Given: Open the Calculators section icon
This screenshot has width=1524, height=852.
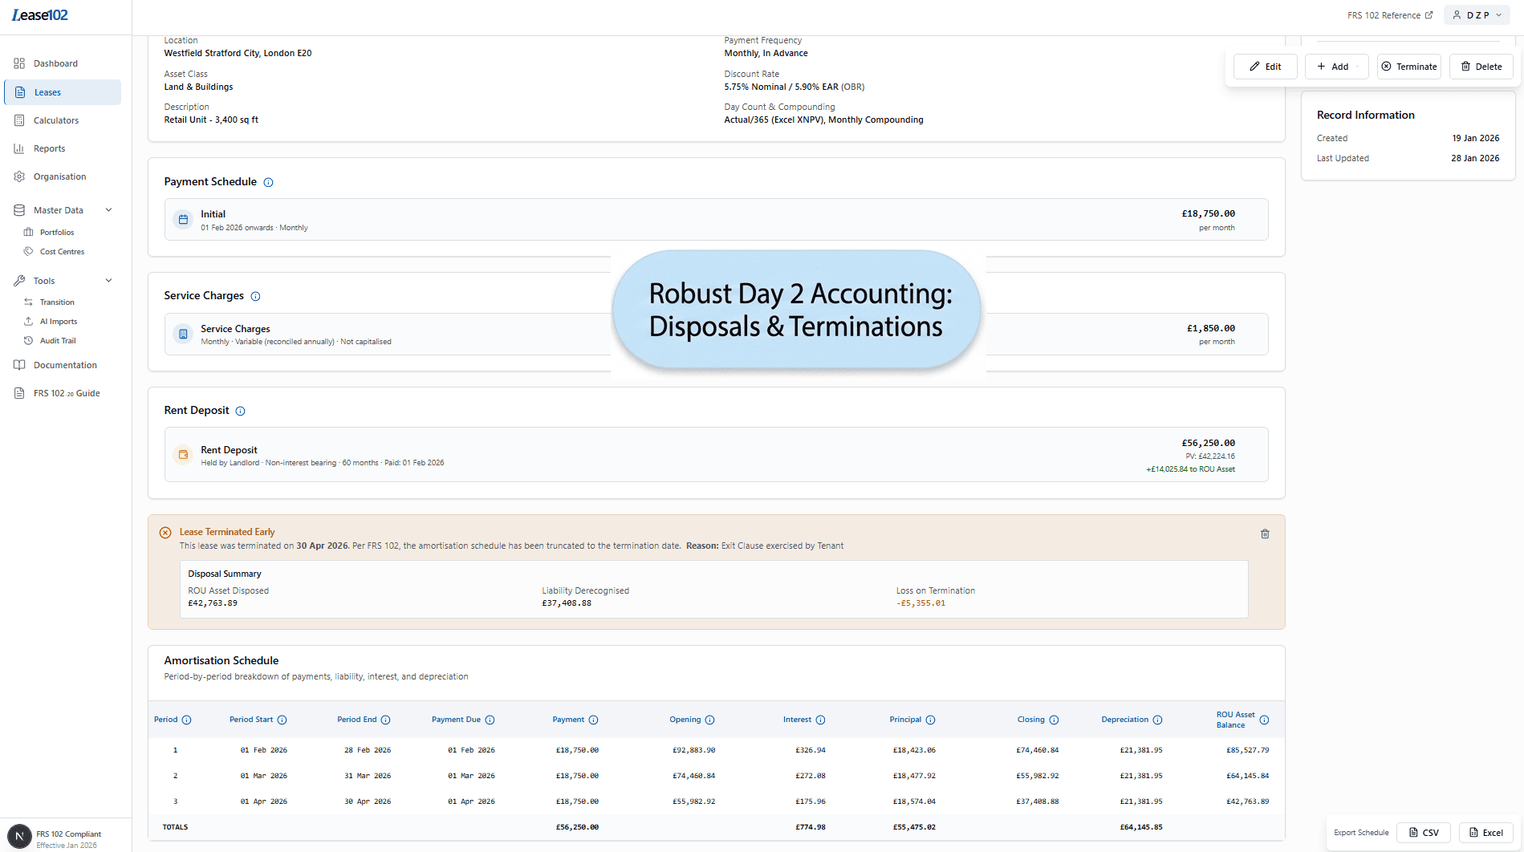Looking at the screenshot, I should click(x=19, y=120).
